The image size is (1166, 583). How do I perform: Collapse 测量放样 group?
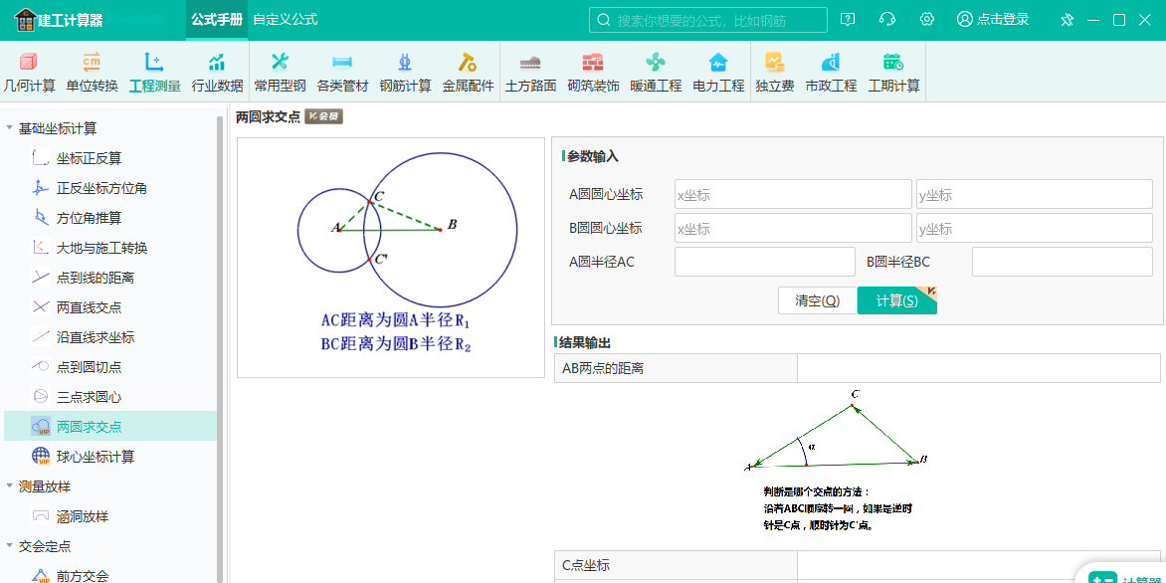(10, 486)
